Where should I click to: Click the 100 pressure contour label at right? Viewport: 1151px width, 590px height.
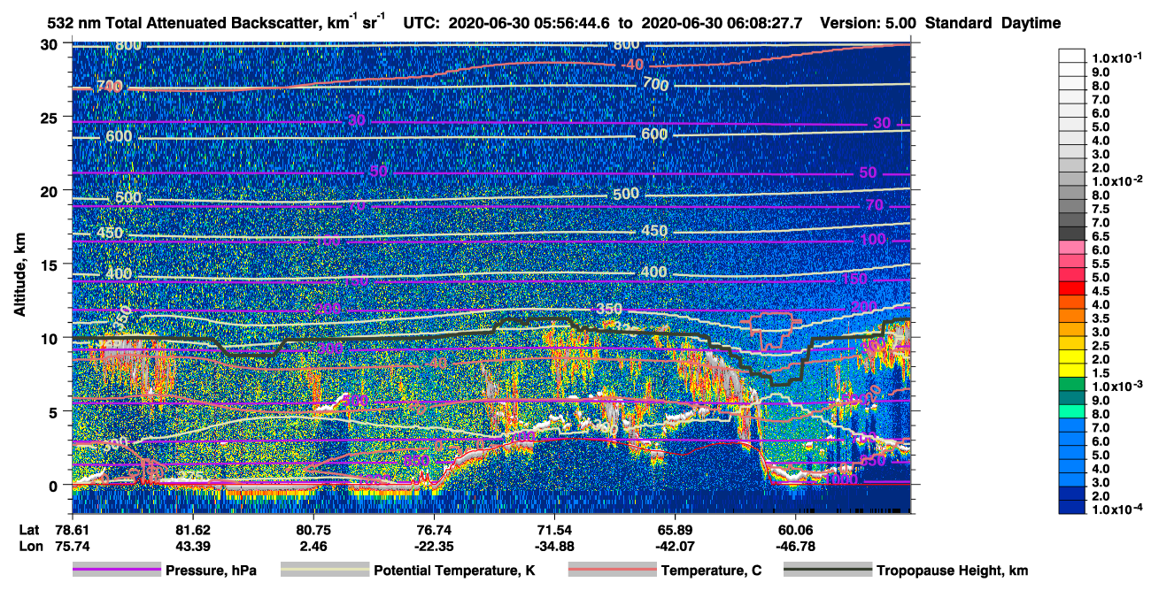[872, 240]
